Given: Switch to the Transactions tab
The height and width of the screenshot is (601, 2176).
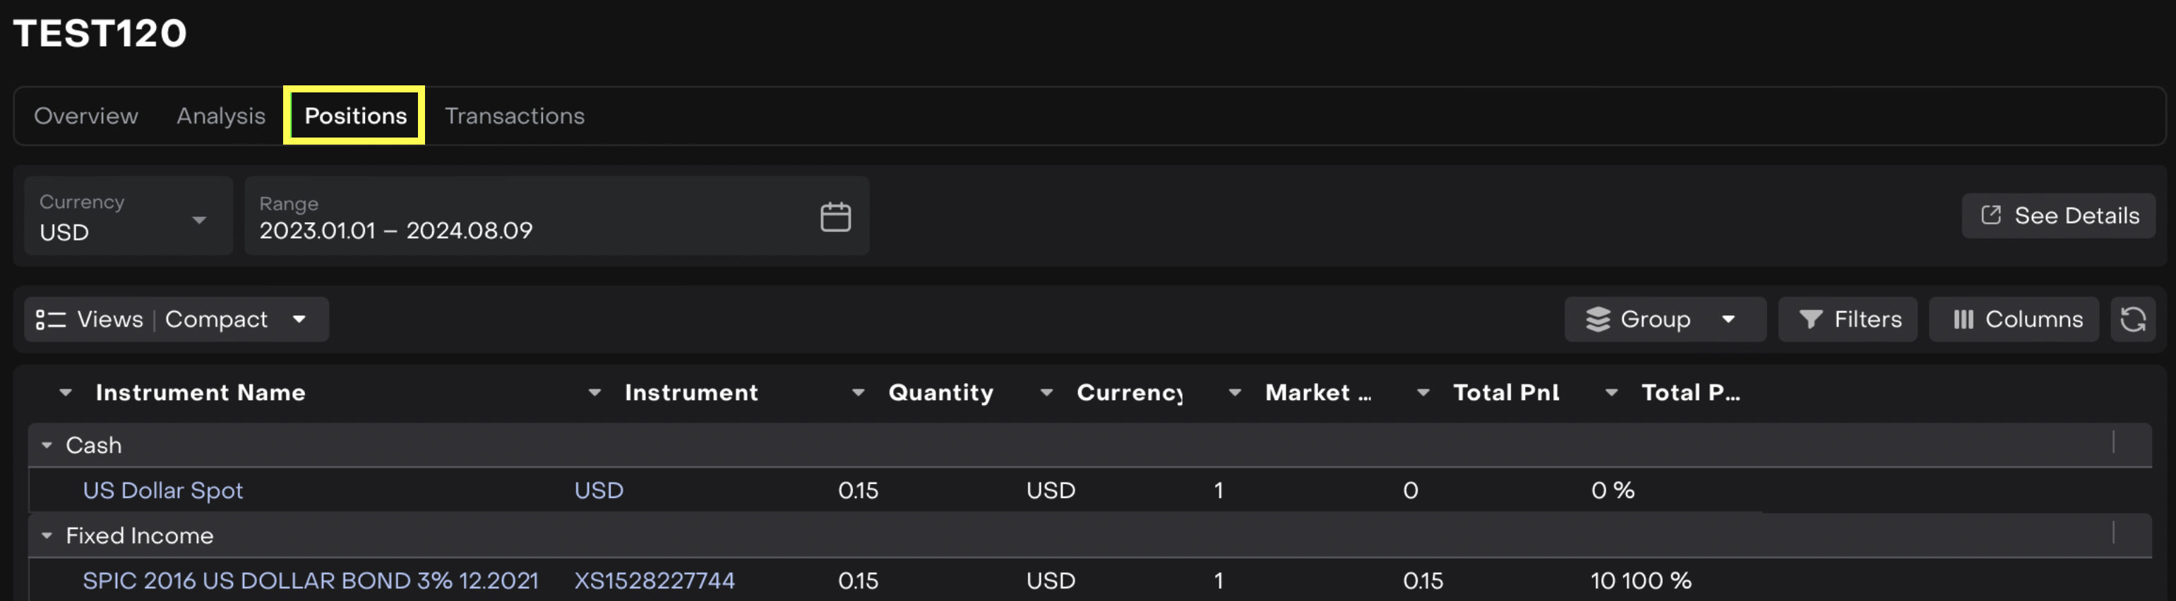Looking at the screenshot, I should (515, 116).
